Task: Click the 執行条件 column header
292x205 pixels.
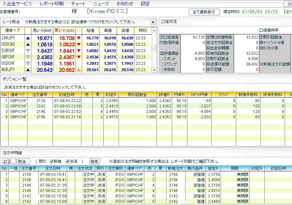Action: coord(195,168)
